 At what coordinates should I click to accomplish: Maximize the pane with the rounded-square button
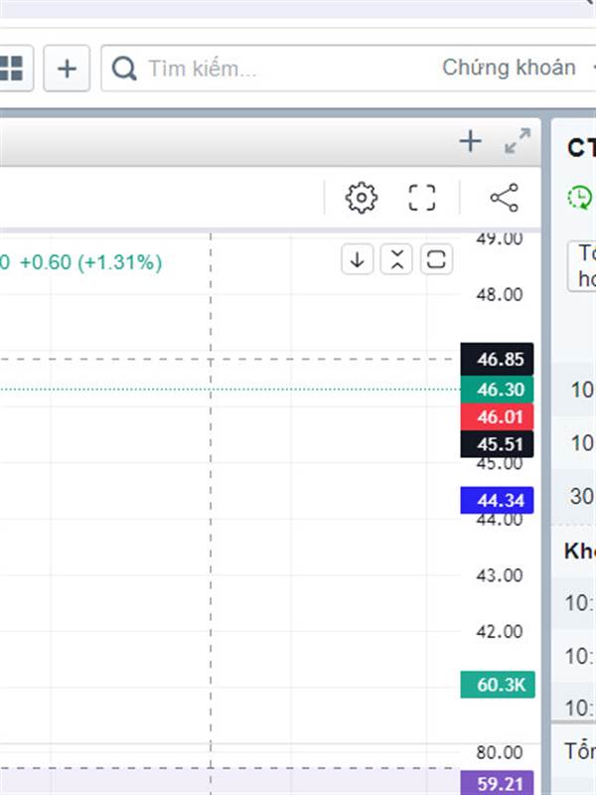[436, 259]
